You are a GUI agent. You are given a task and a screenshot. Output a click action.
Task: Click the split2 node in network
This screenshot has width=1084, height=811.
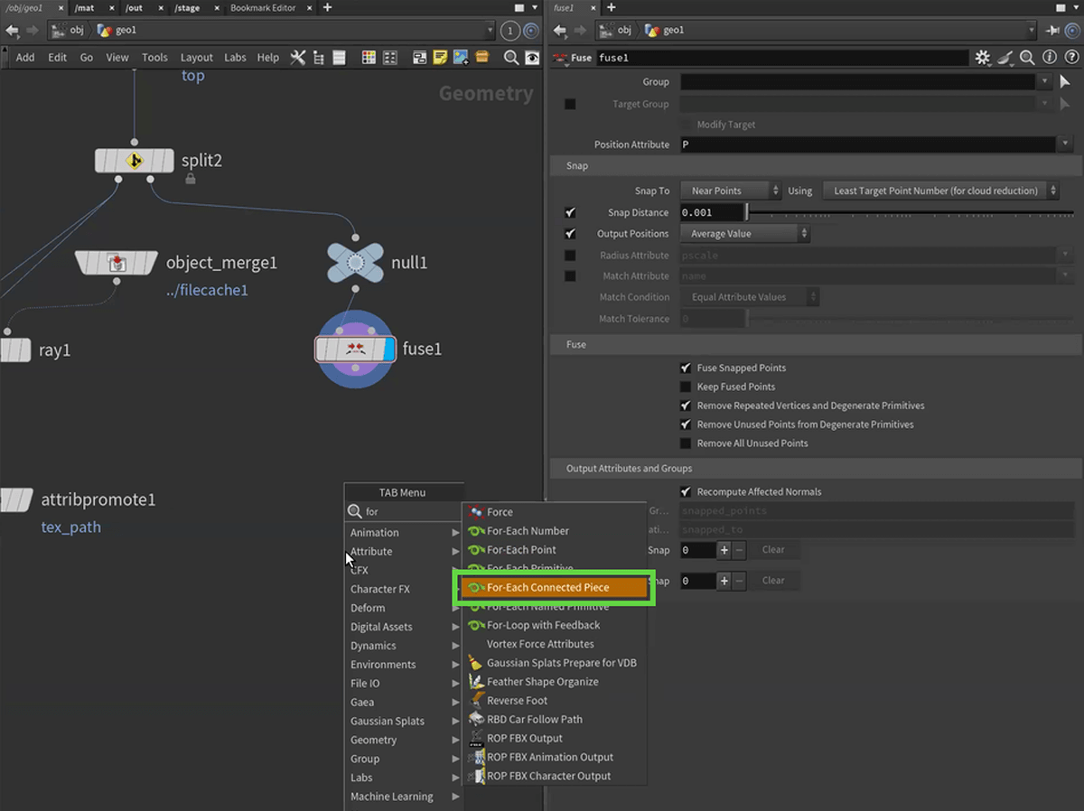135,161
